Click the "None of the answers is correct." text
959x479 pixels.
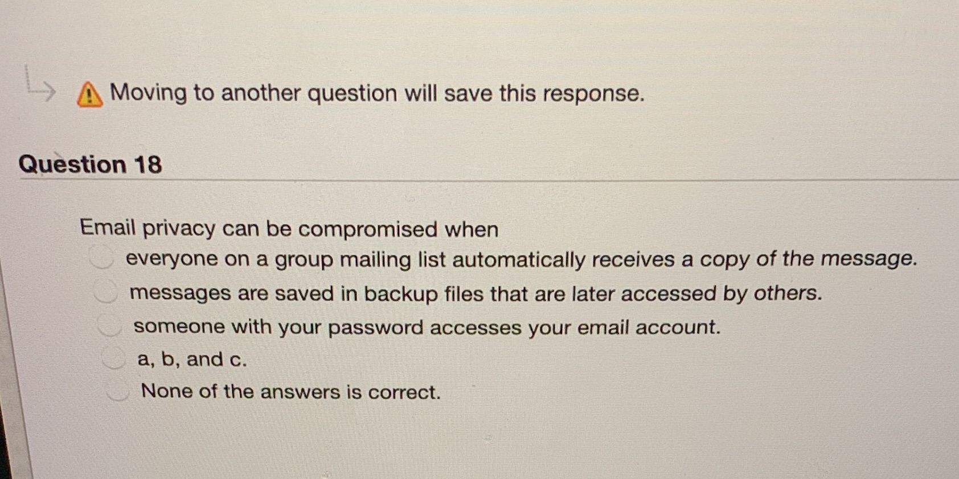(290, 391)
